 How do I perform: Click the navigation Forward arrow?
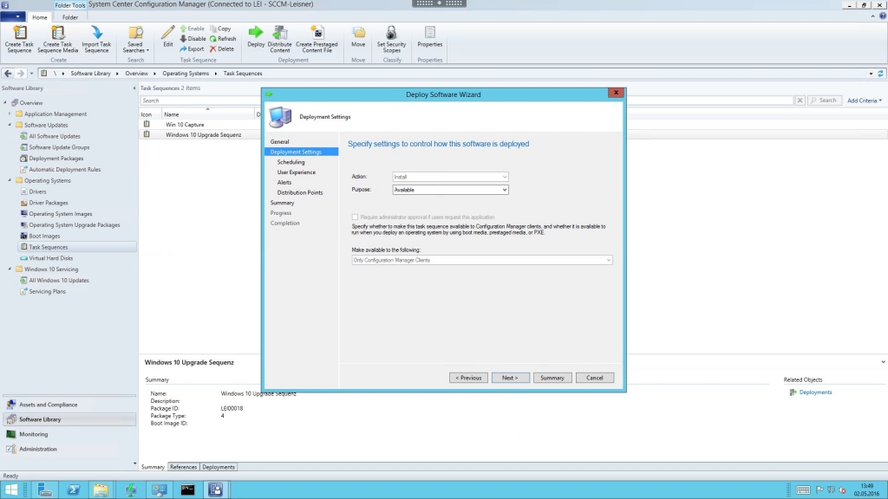click(x=21, y=73)
